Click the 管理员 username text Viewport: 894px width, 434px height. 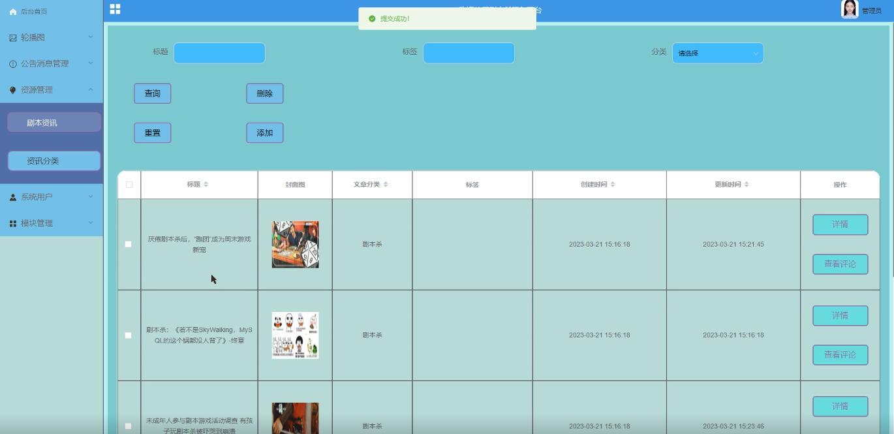(871, 11)
